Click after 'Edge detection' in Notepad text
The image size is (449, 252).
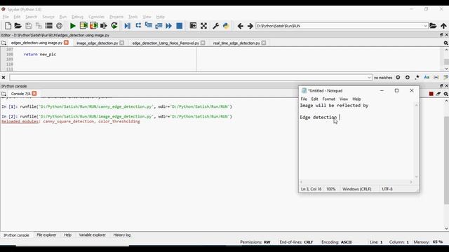pyautogui.click(x=340, y=117)
